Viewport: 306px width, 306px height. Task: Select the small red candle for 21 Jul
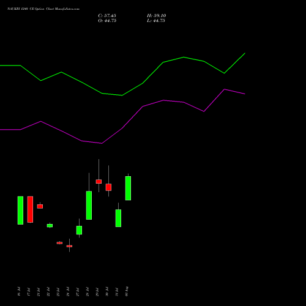click(40, 206)
